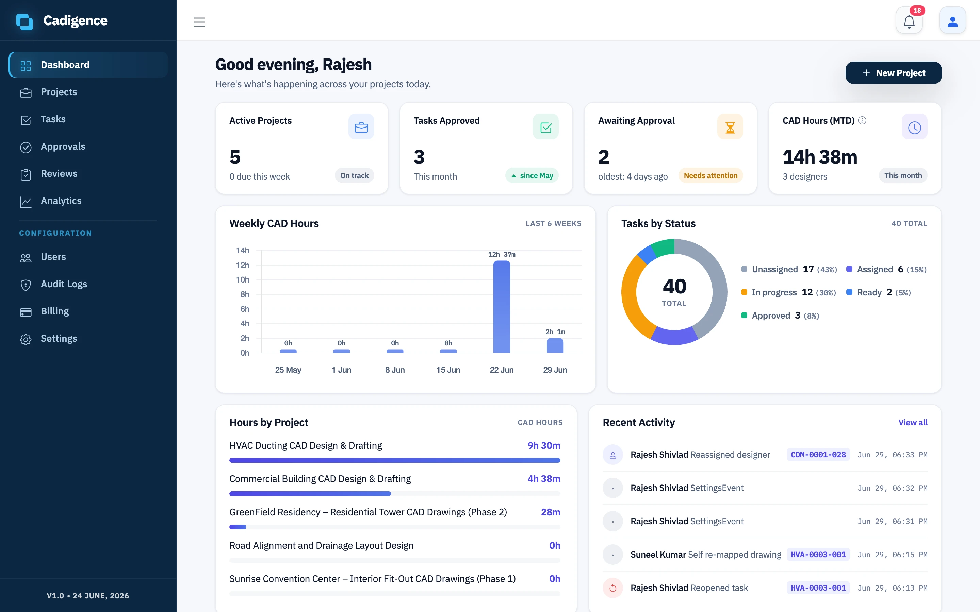Click the Suneel Kumar activity dot icon

coord(613,555)
